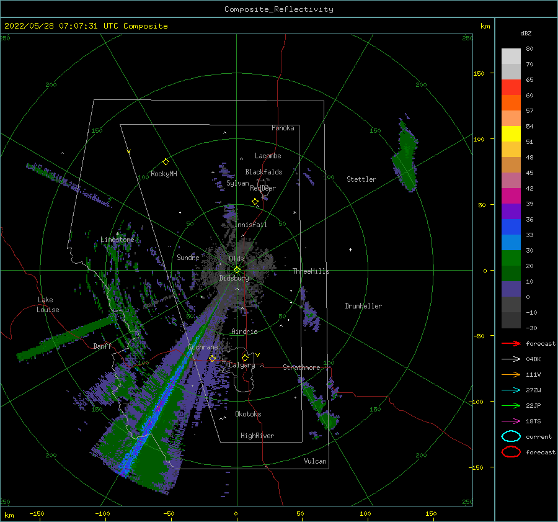
Task: Click the HighRiver label
Action: click(257, 436)
